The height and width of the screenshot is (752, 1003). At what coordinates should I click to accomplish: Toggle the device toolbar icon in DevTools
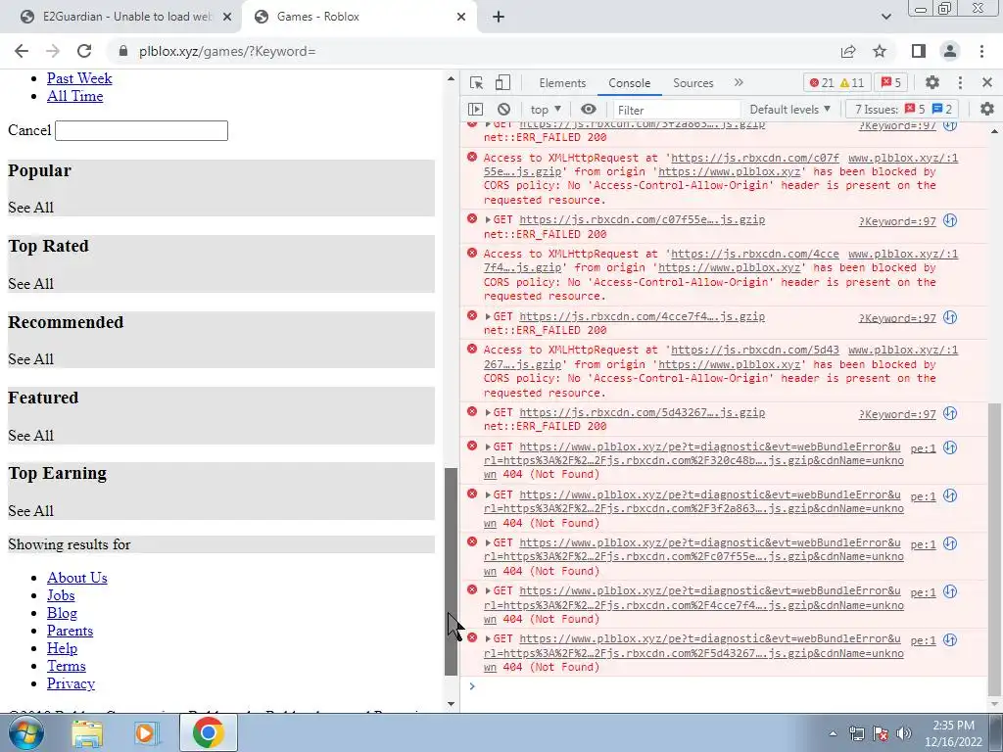pyautogui.click(x=502, y=82)
